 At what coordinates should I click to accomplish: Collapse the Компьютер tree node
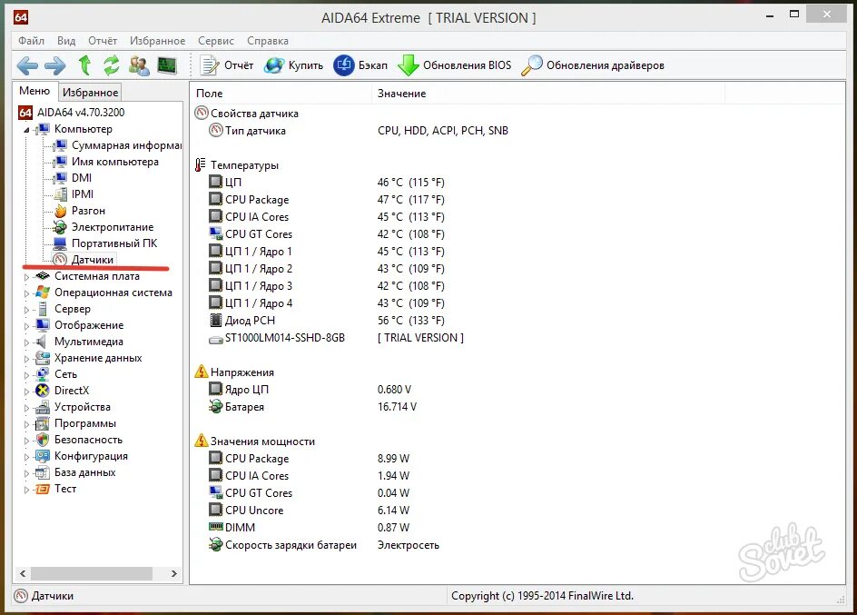[26, 130]
